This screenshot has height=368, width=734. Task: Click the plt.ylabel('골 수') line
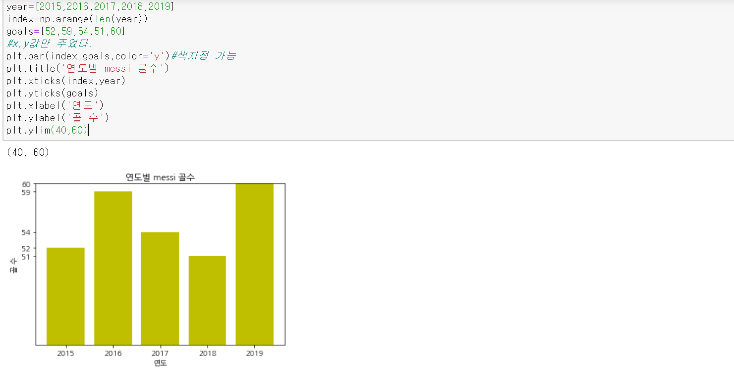coord(57,118)
